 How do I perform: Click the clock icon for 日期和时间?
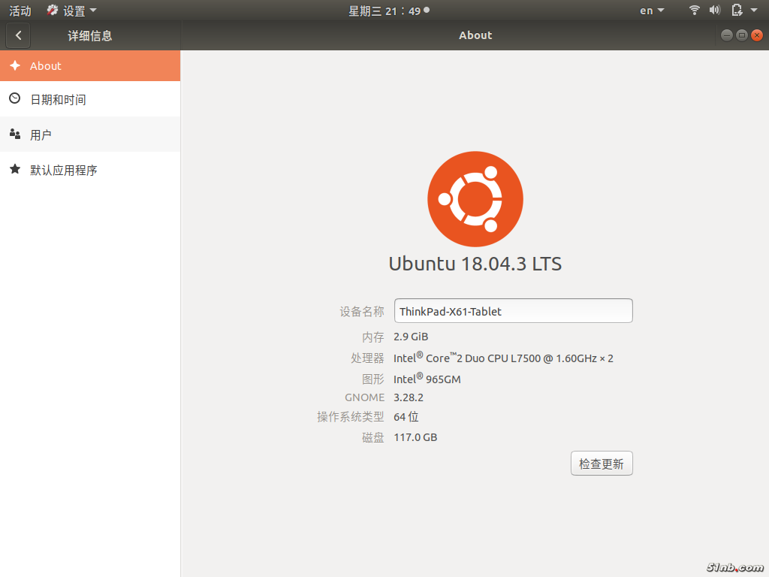(x=14, y=98)
